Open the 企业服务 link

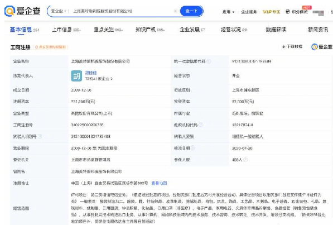[249, 12]
